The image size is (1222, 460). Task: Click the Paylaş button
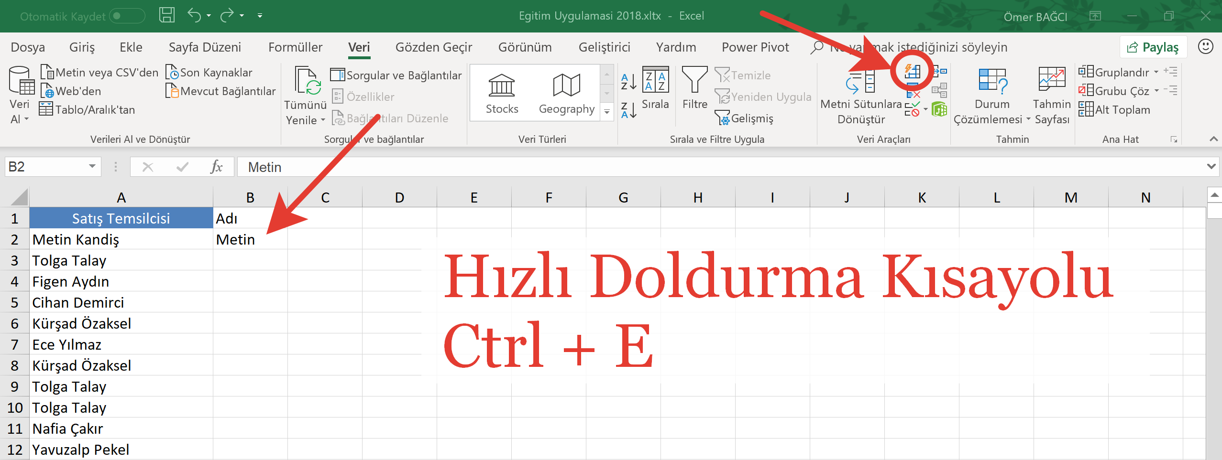tap(1153, 46)
